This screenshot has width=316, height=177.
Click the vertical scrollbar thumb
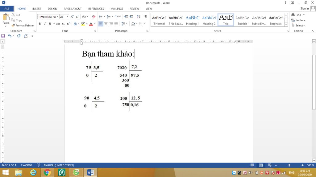click(x=314, y=82)
